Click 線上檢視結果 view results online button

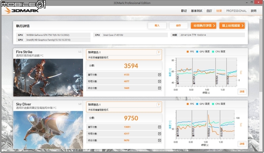click(232, 26)
